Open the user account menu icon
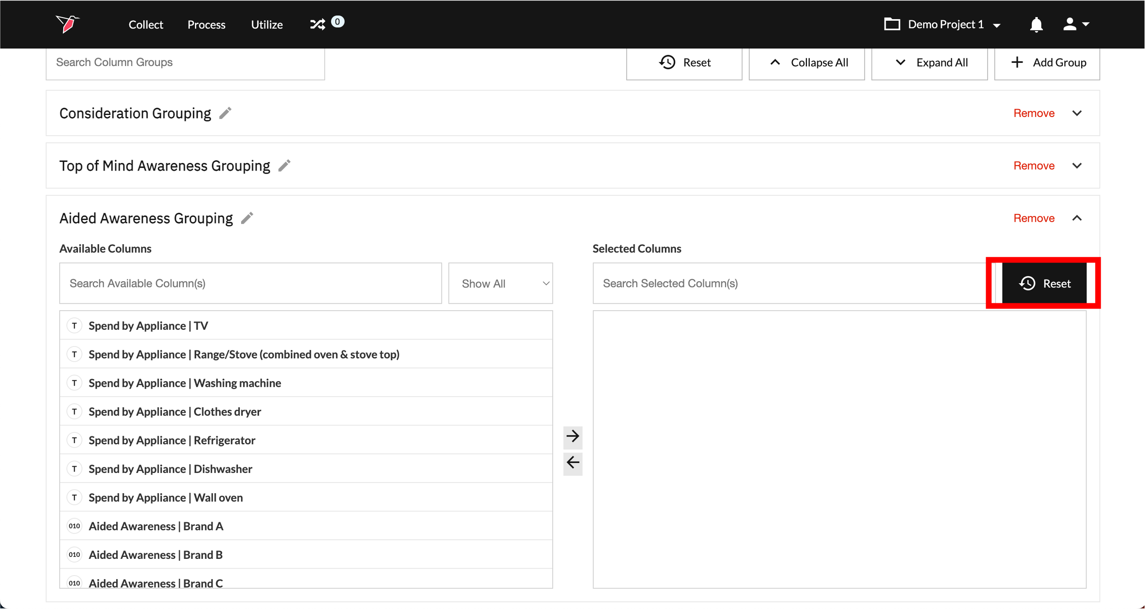Viewport: 1146px width, 609px height. pos(1075,24)
